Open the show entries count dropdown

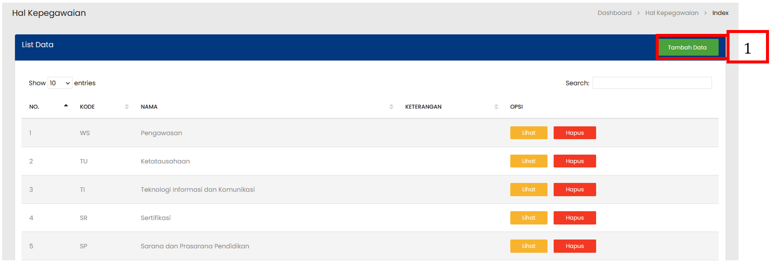coord(60,83)
